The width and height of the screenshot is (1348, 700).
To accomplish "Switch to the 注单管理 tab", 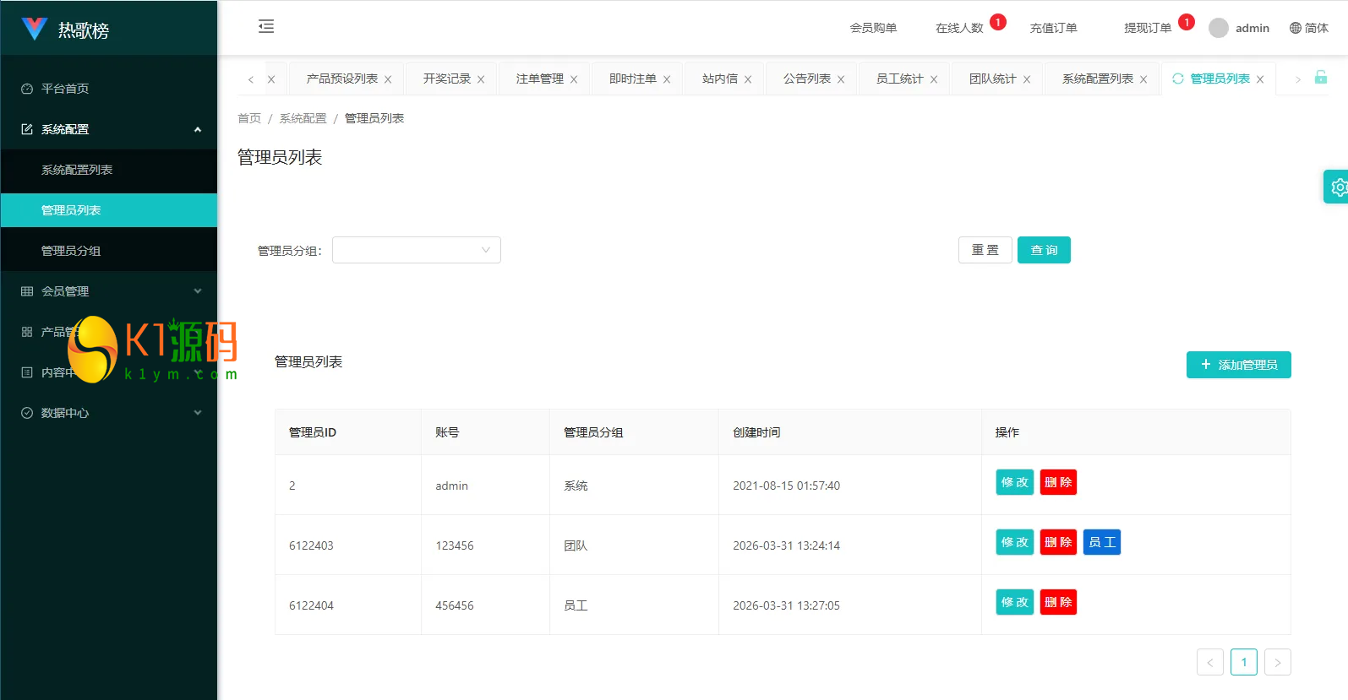I will (x=540, y=79).
